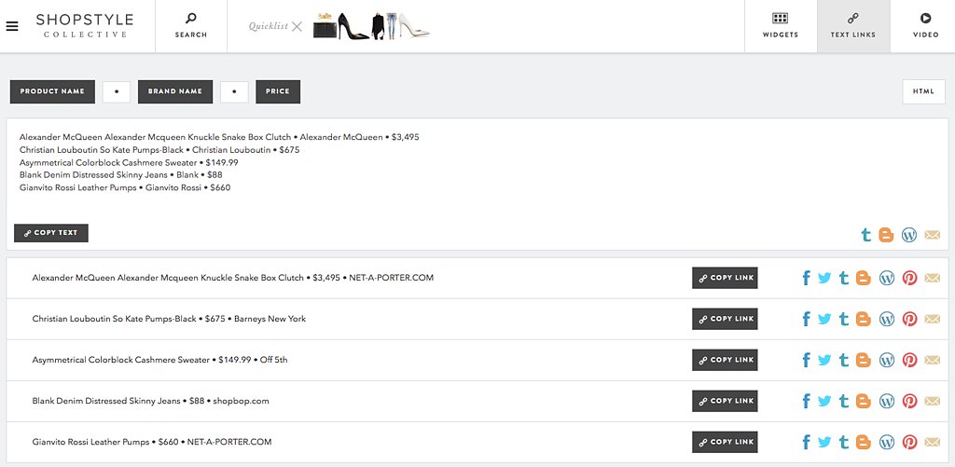
Task: Toggle the Product Name field
Action: [52, 92]
